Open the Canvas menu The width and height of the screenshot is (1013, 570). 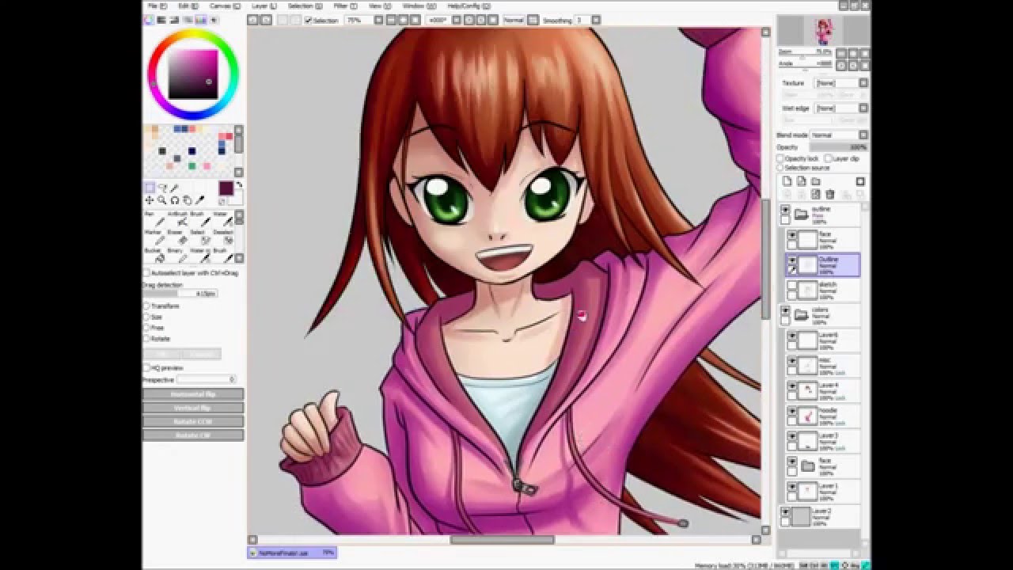pyautogui.click(x=224, y=6)
